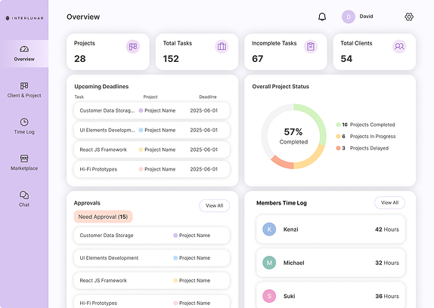Open Client & Project label in sidebar
Image resolution: width=434 pixels, height=308 pixels.
[24, 96]
